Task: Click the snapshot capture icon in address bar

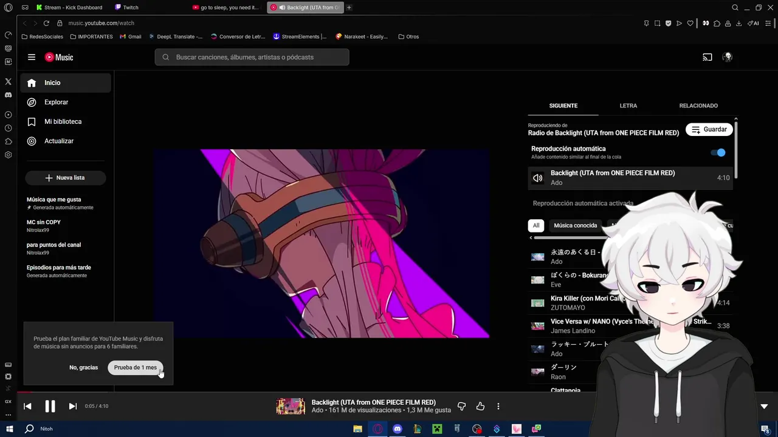Action: 657,23
